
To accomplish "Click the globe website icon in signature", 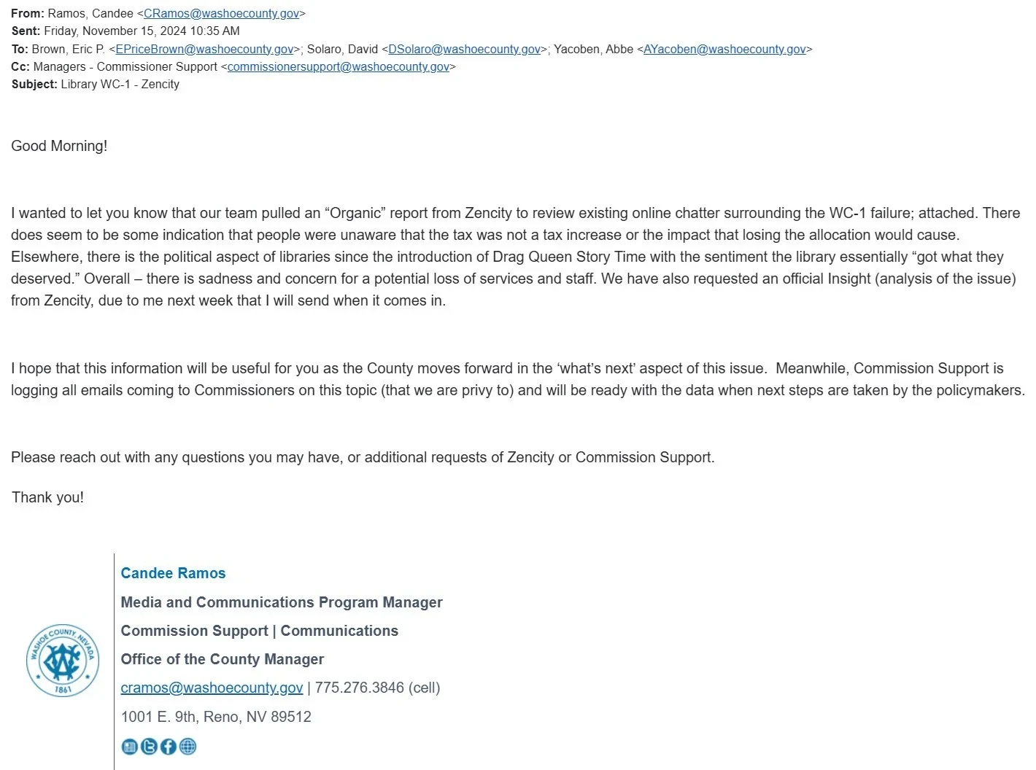I will click(188, 747).
